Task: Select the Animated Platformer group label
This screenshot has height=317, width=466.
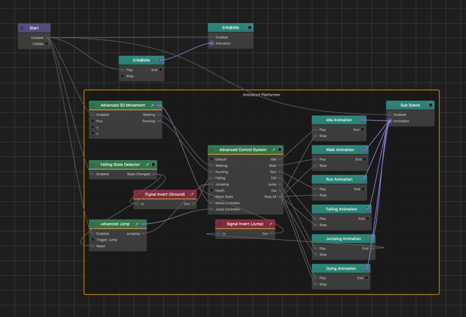Action: pos(262,95)
